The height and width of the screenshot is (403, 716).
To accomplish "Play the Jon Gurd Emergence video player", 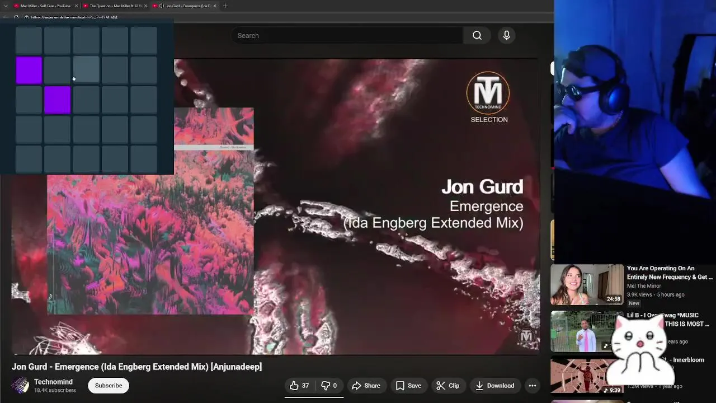I will pyautogui.click(x=275, y=206).
